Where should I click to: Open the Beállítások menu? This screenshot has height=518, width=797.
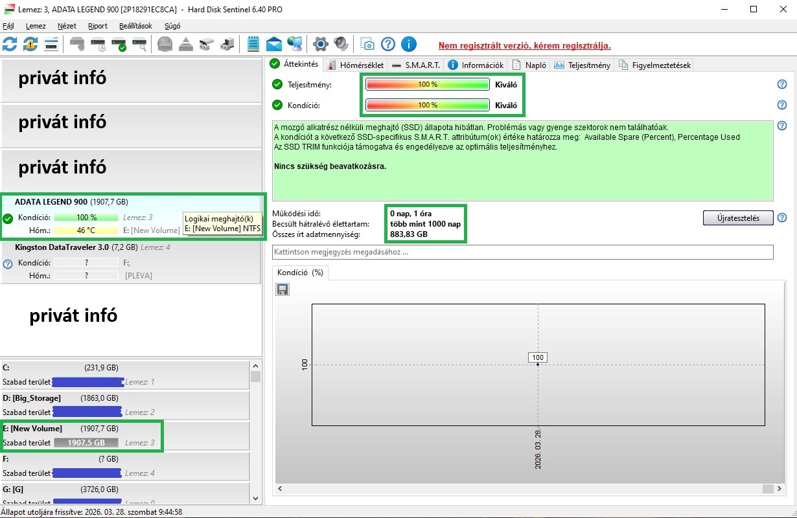pos(135,26)
